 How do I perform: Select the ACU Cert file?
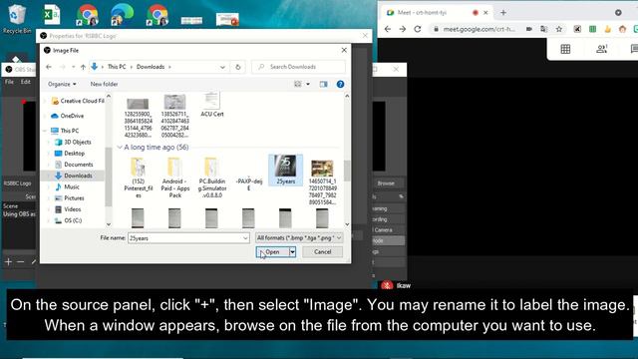(212, 105)
